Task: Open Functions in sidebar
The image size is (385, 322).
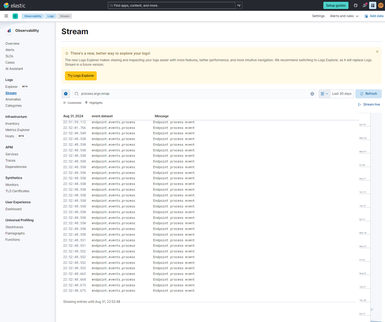Action: pos(13,240)
